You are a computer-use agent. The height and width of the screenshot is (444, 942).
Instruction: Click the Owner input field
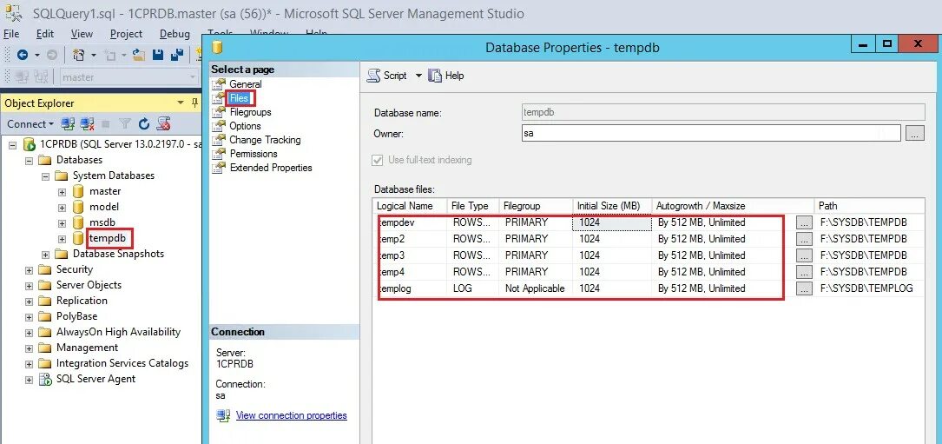point(711,133)
